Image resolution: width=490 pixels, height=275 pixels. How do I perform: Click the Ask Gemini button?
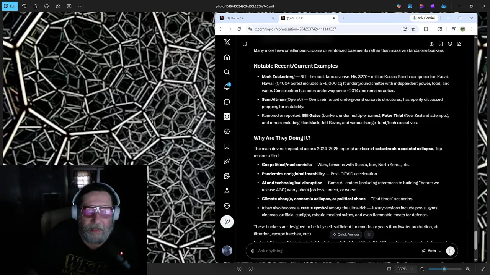[423, 18]
